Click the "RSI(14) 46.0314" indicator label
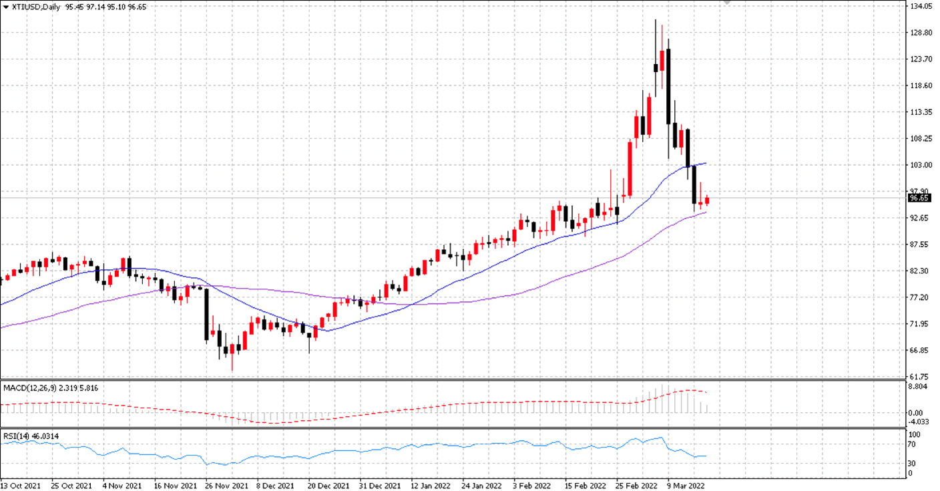The height and width of the screenshot is (491, 940). point(31,436)
